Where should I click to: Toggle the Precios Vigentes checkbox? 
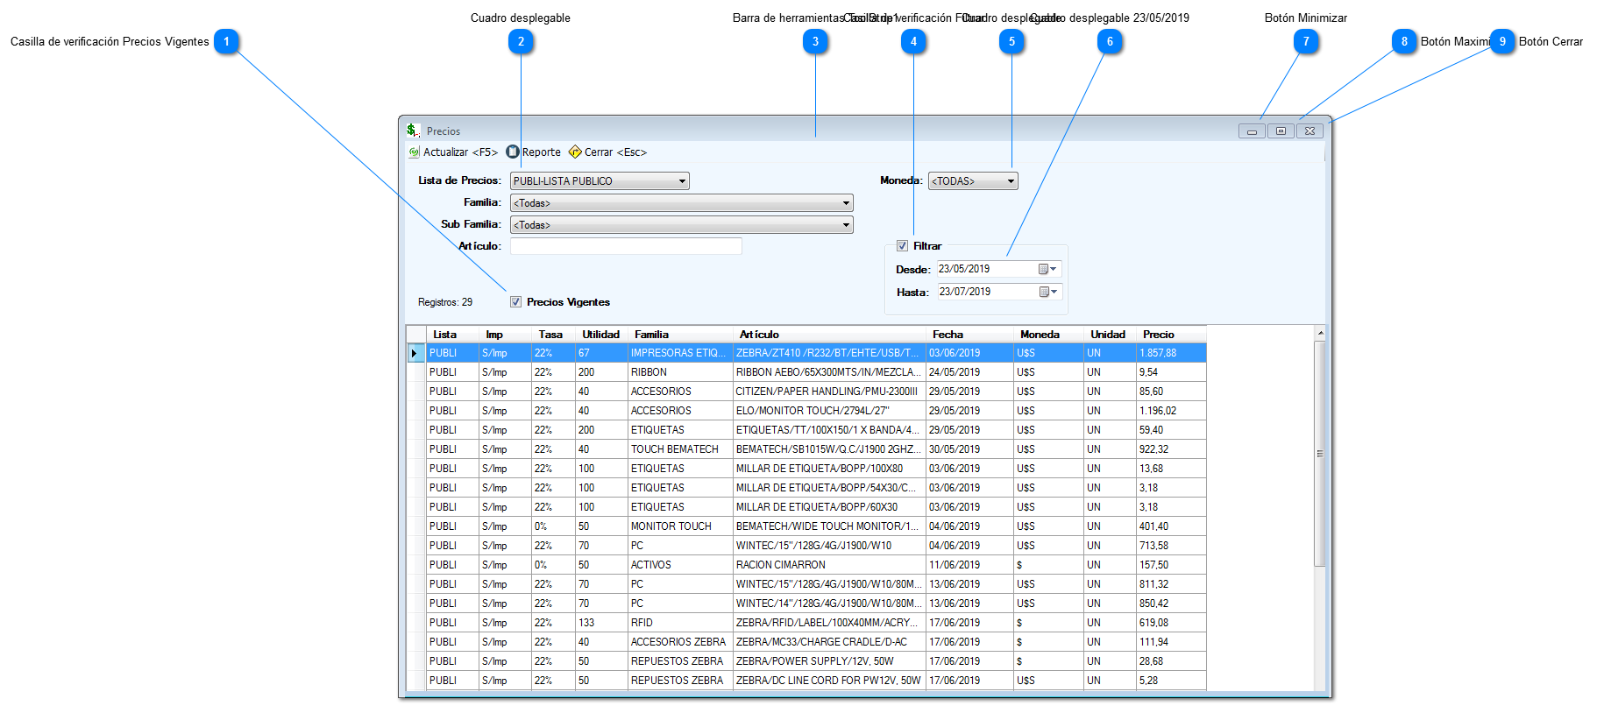[516, 302]
